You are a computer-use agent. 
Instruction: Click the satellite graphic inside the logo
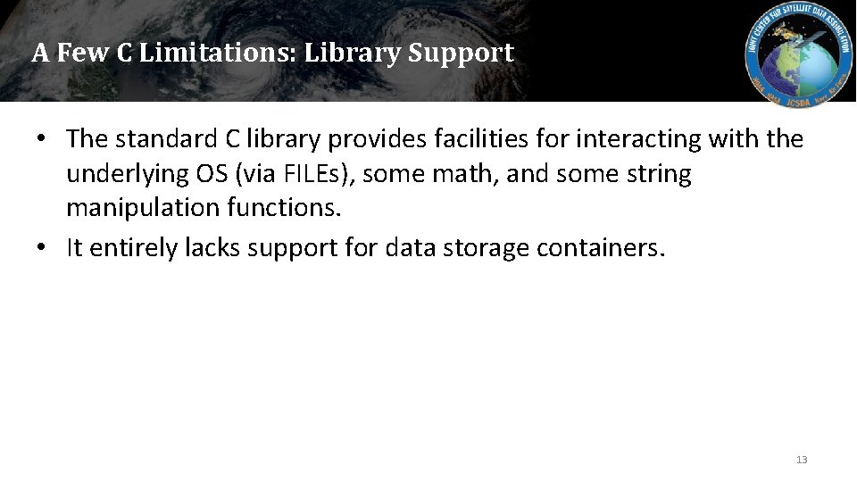click(x=798, y=34)
